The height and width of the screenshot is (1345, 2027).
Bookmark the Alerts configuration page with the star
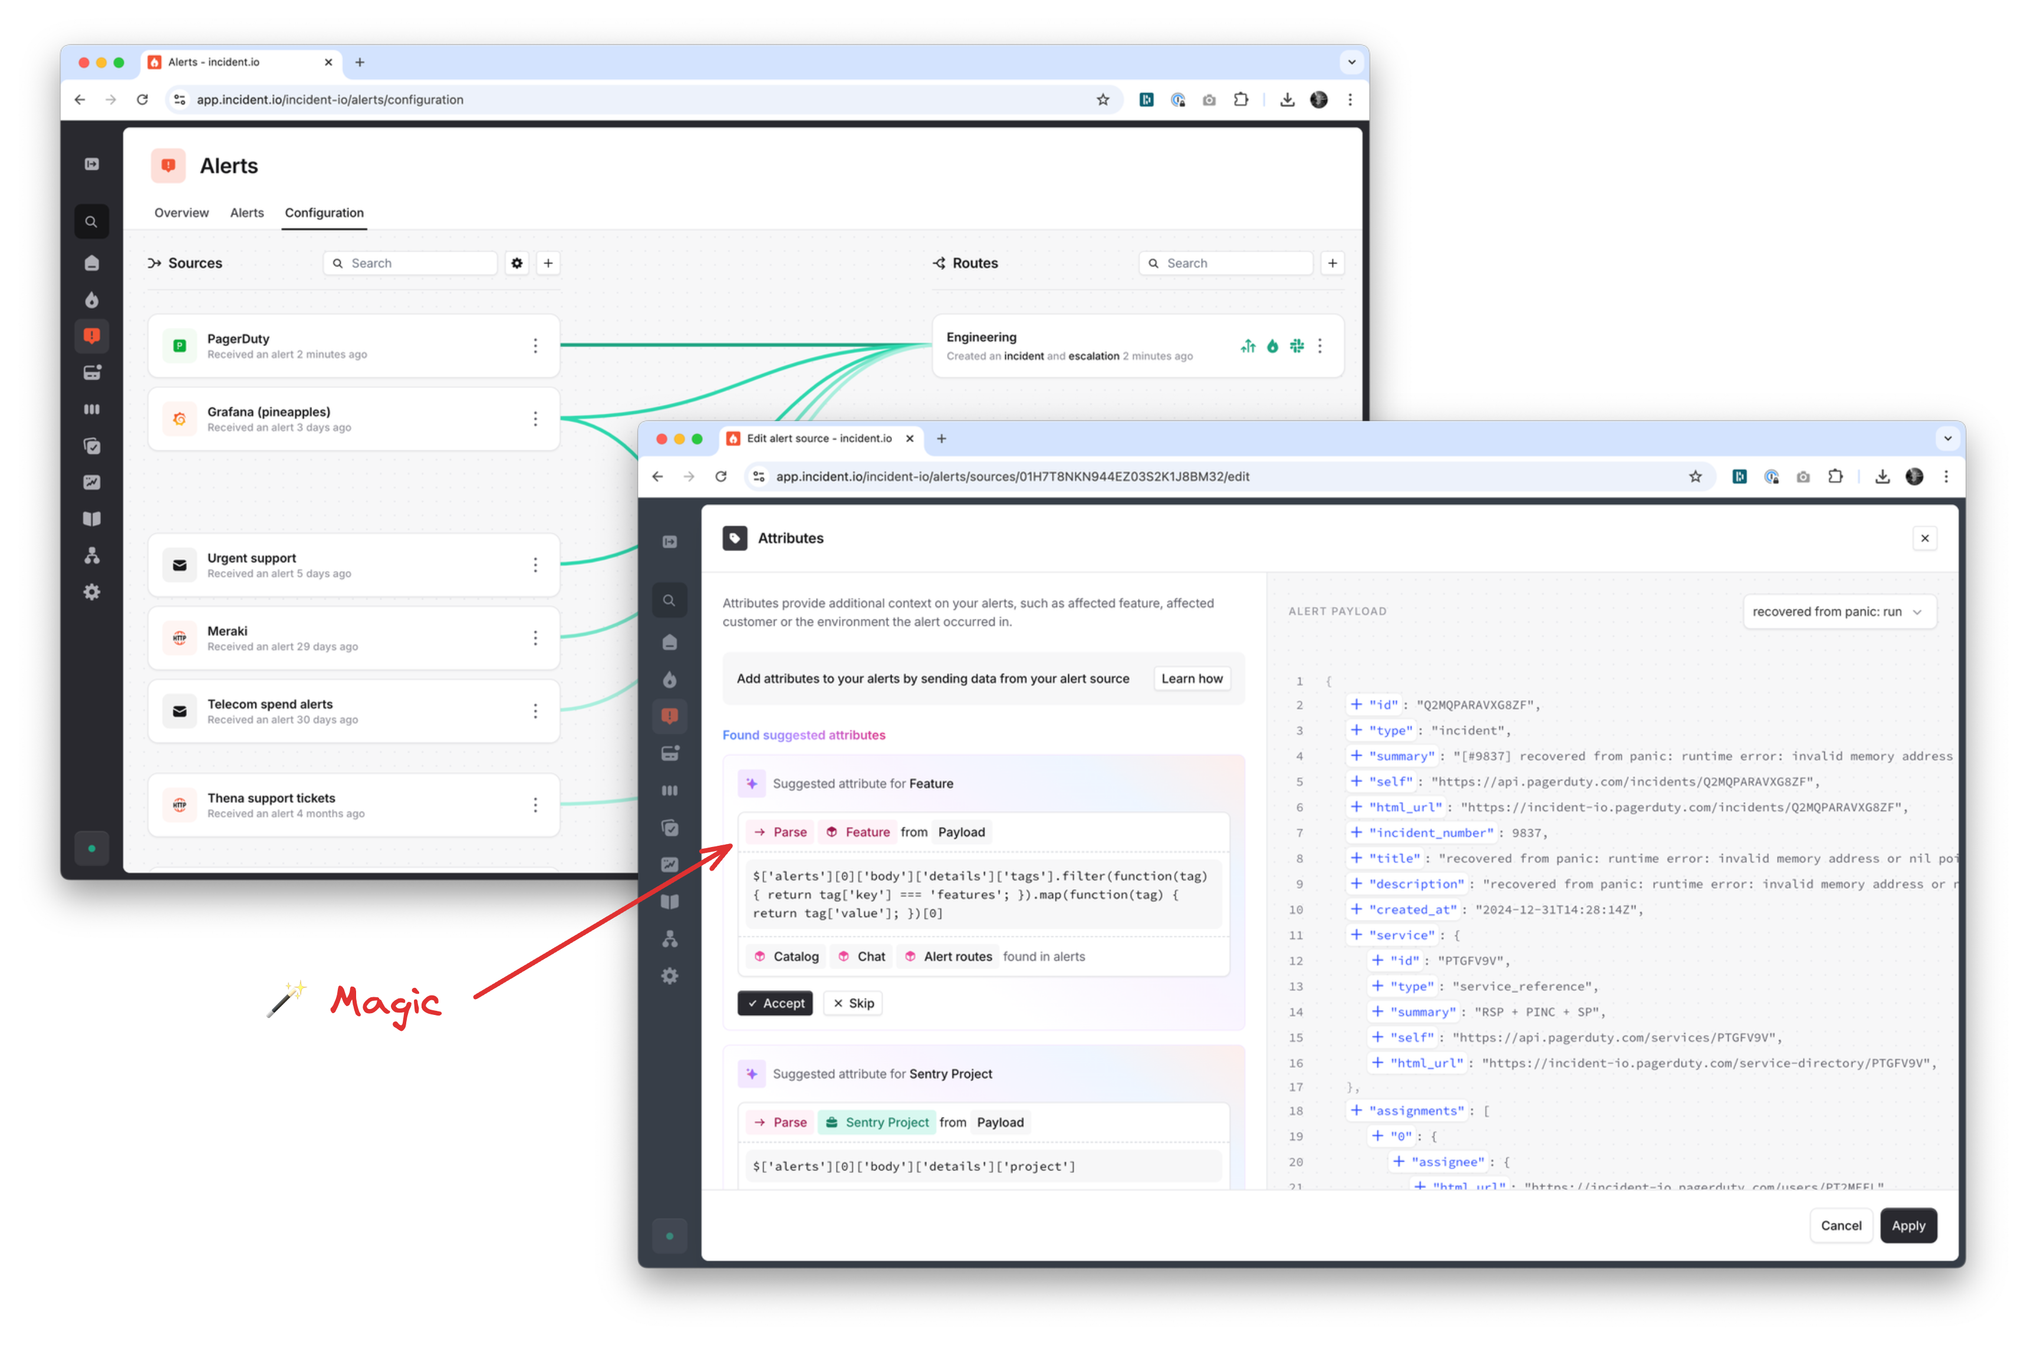point(1103,100)
